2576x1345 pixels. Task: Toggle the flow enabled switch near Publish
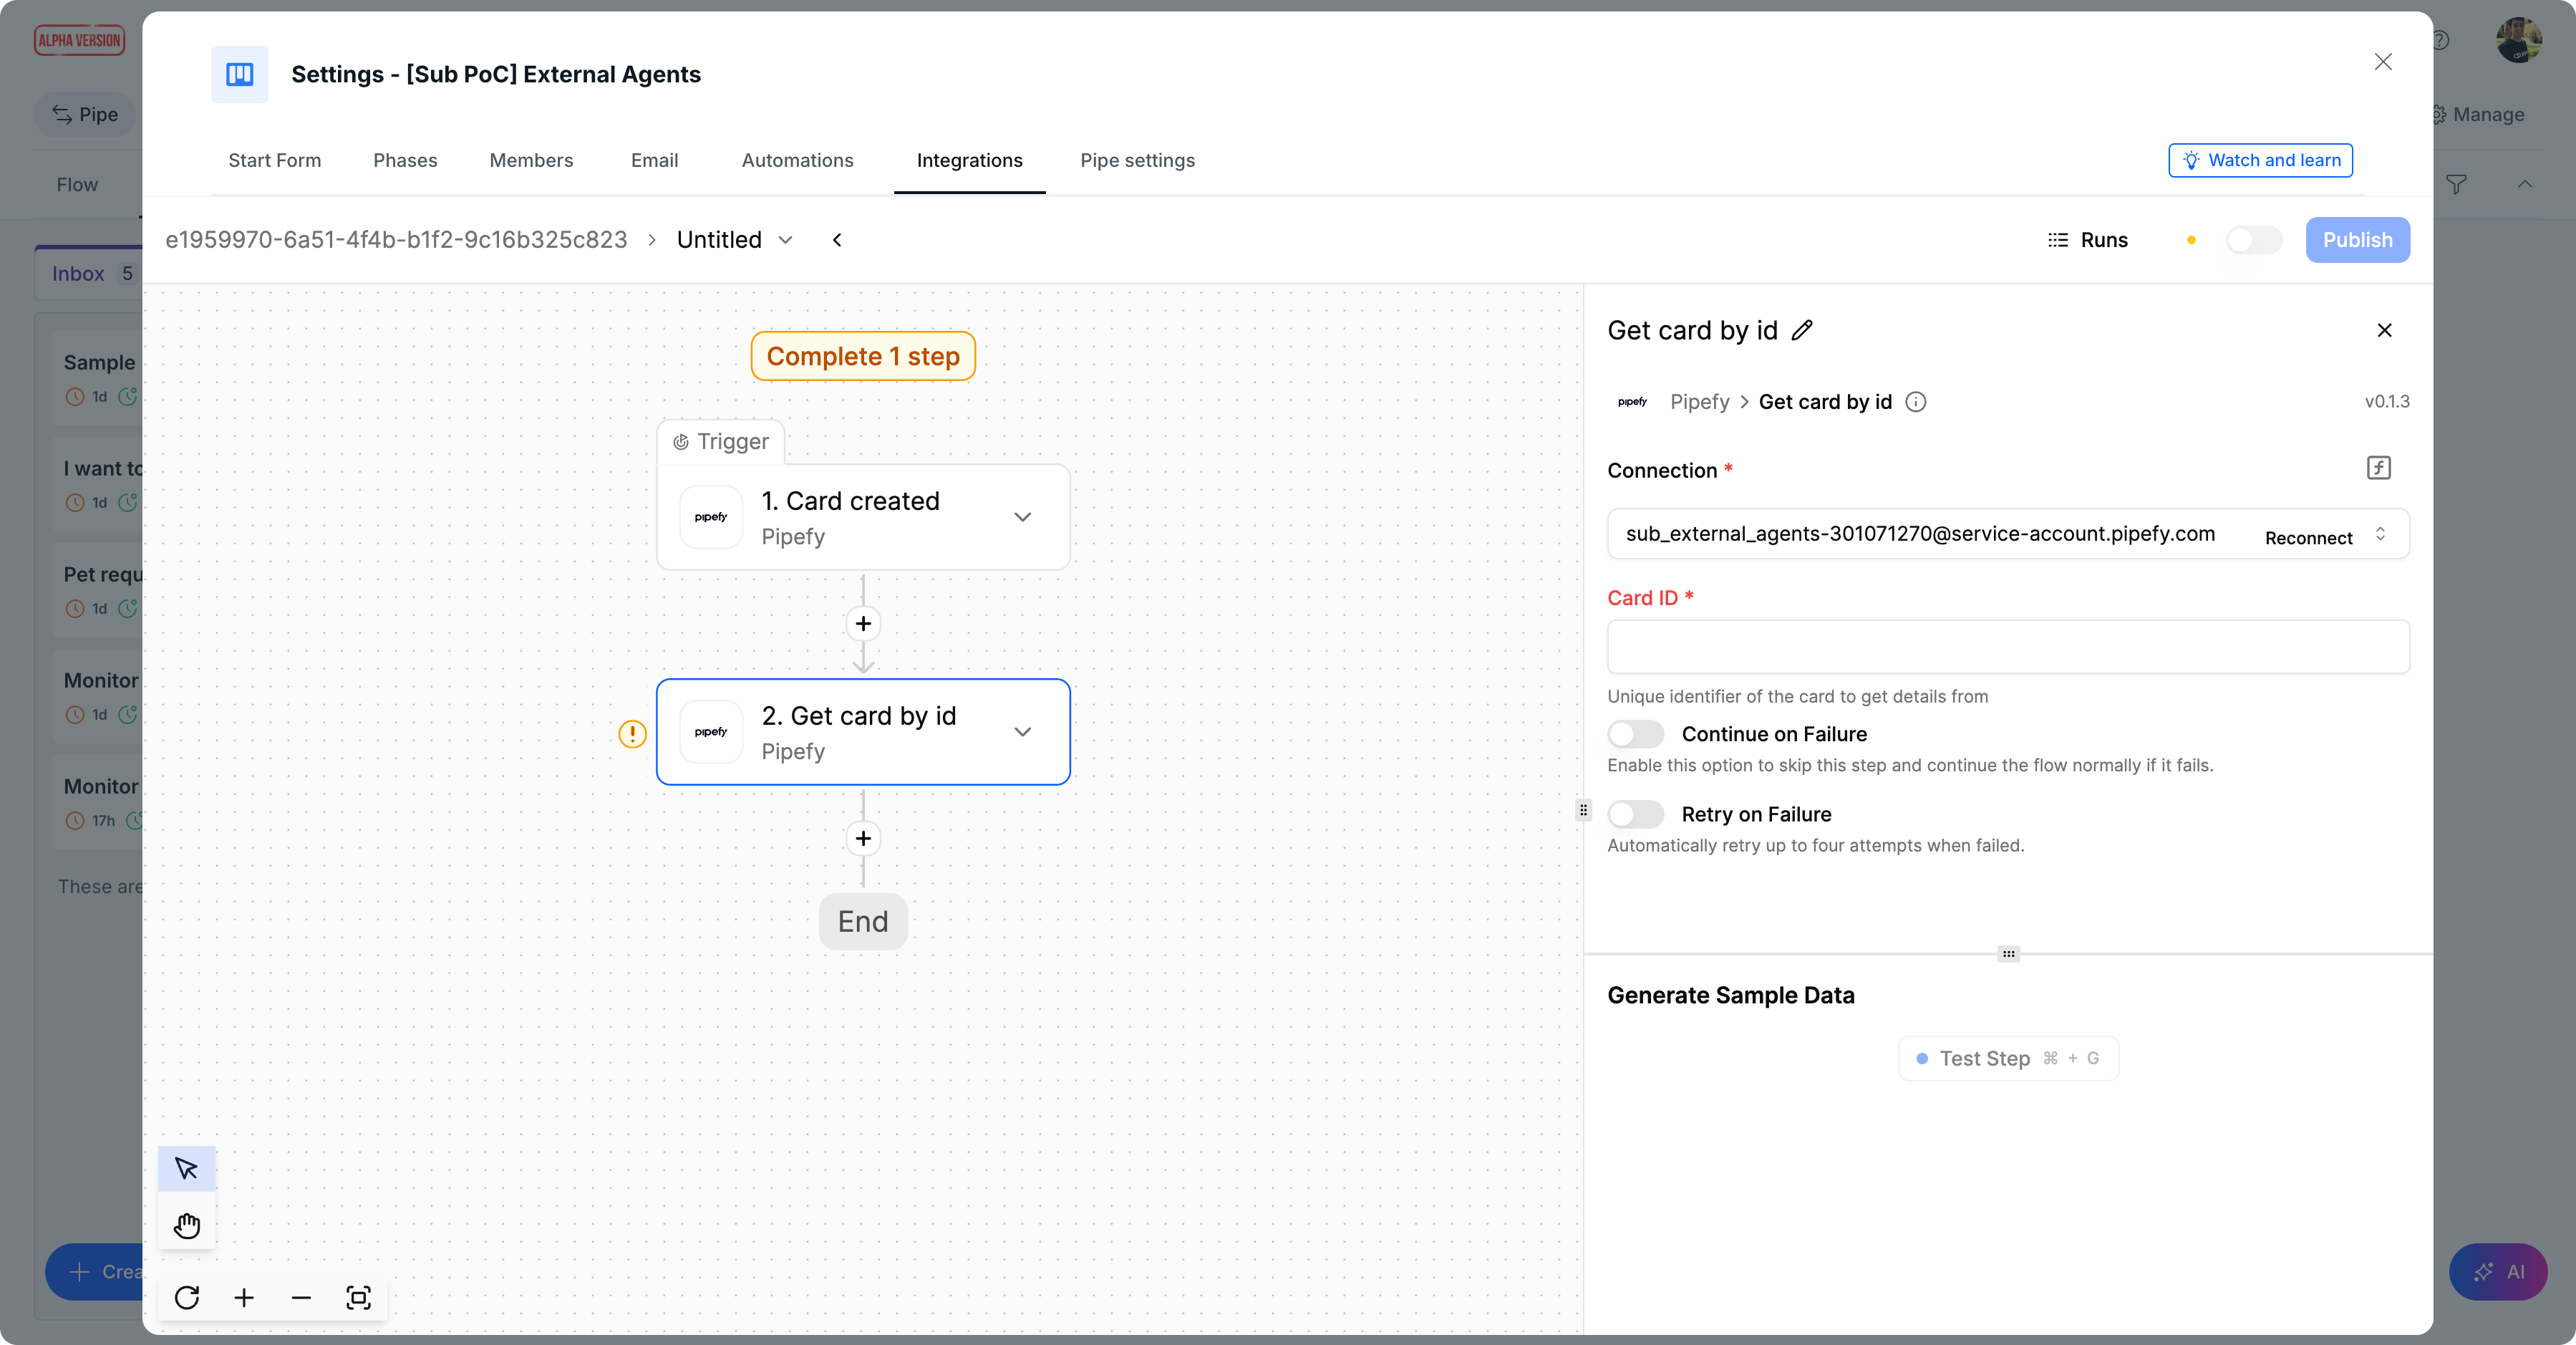click(x=2253, y=240)
